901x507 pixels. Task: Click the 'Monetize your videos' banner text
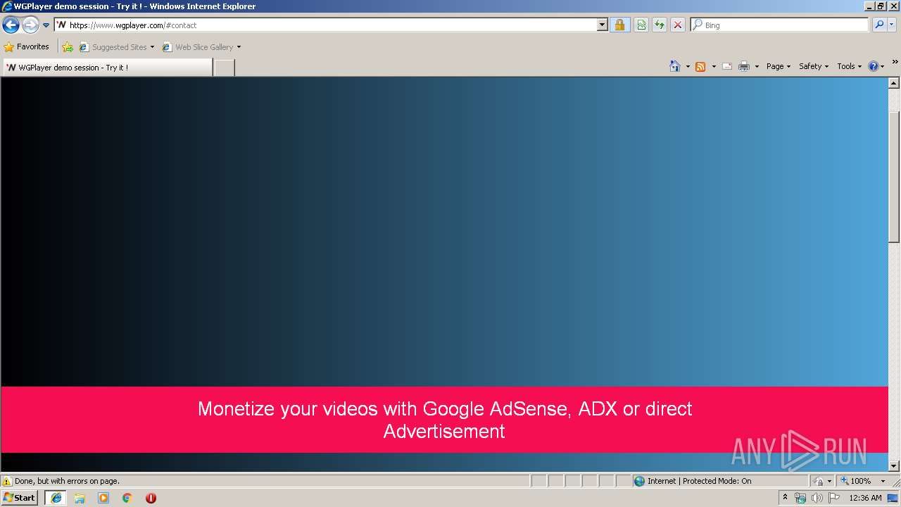[x=445, y=420]
